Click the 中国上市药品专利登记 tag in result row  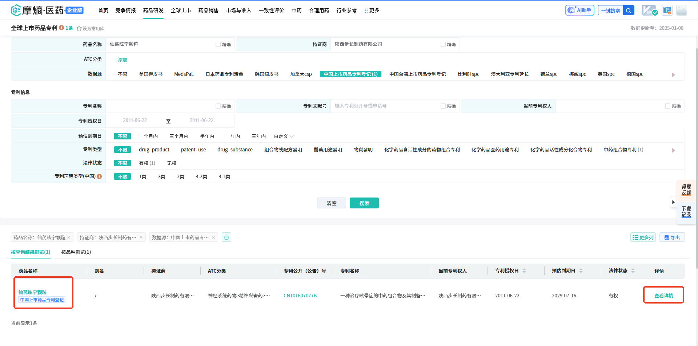42,300
